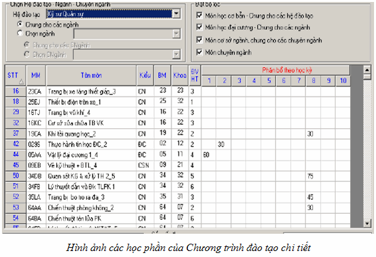Click semester 5 column header
Image resolution: width=376 pixels, height=257 pixels.
[x=268, y=81]
